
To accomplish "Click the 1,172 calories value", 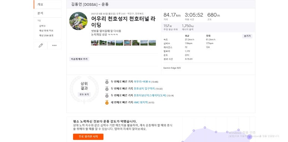I will 187,51.
